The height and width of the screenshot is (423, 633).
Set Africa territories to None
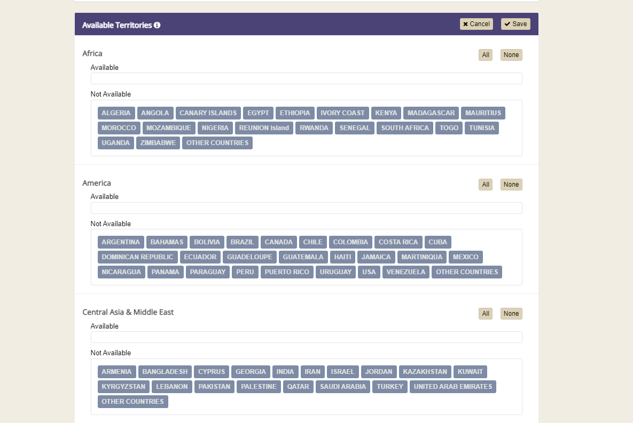(511, 55)
